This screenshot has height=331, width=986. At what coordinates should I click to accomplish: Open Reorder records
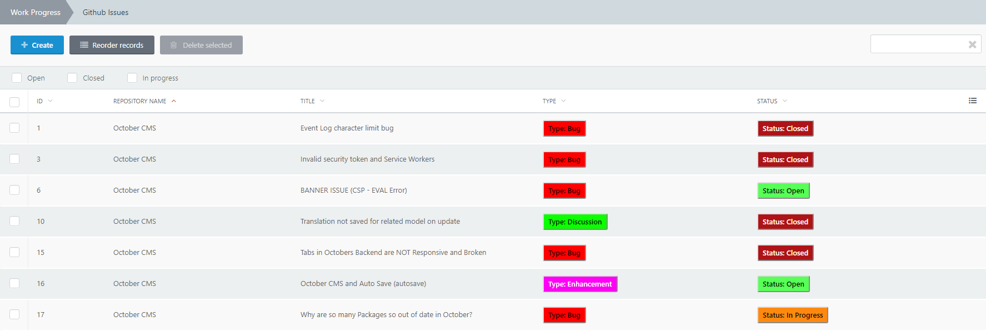(x=112, y=45)
